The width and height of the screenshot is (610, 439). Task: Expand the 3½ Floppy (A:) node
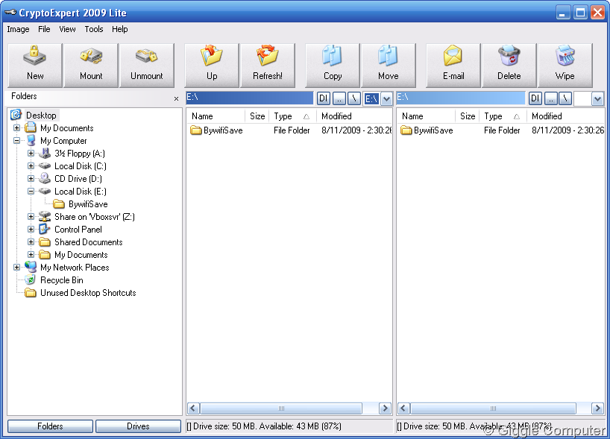coord(31,154)
